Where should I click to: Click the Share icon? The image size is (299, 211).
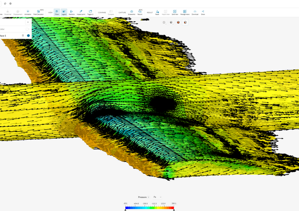pos(203,12)
